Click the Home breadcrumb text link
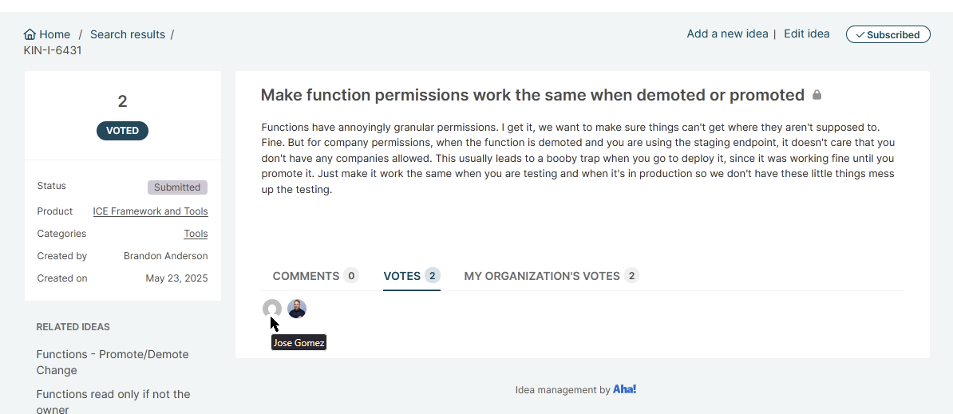This screenshot has width=953, height=414. (54, 34)
